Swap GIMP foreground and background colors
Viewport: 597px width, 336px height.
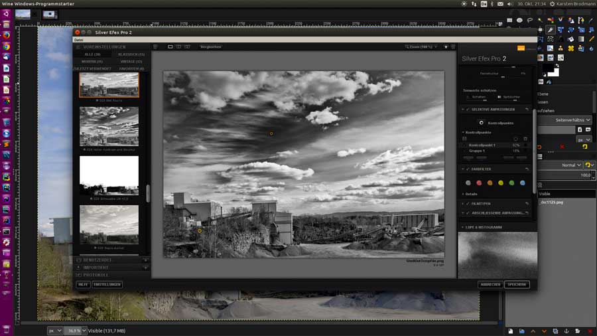[557, 66]
